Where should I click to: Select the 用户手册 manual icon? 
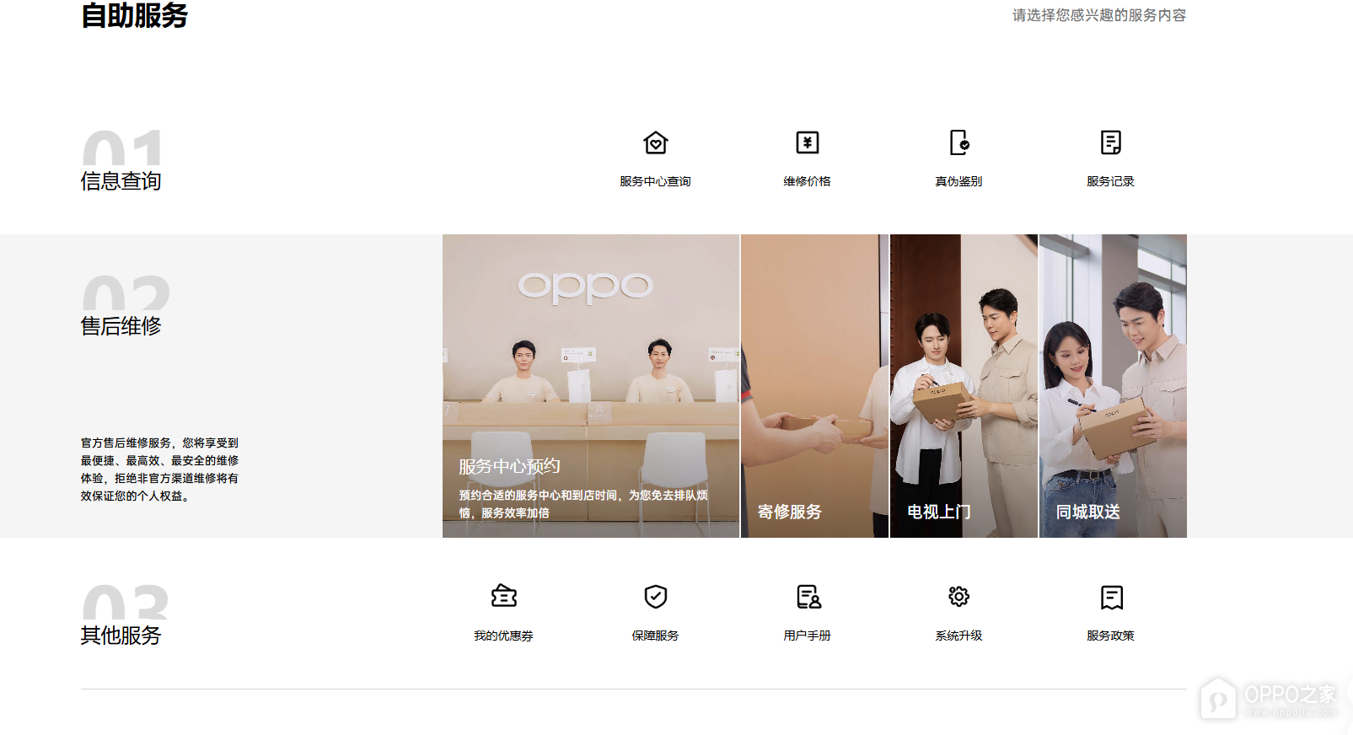(x=808, y=597)
